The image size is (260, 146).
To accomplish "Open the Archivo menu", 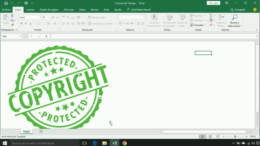I will coord(6,10).
